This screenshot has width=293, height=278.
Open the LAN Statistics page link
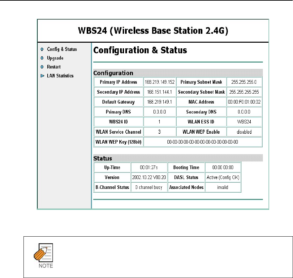pyautogui.click(x=60, y=76)
